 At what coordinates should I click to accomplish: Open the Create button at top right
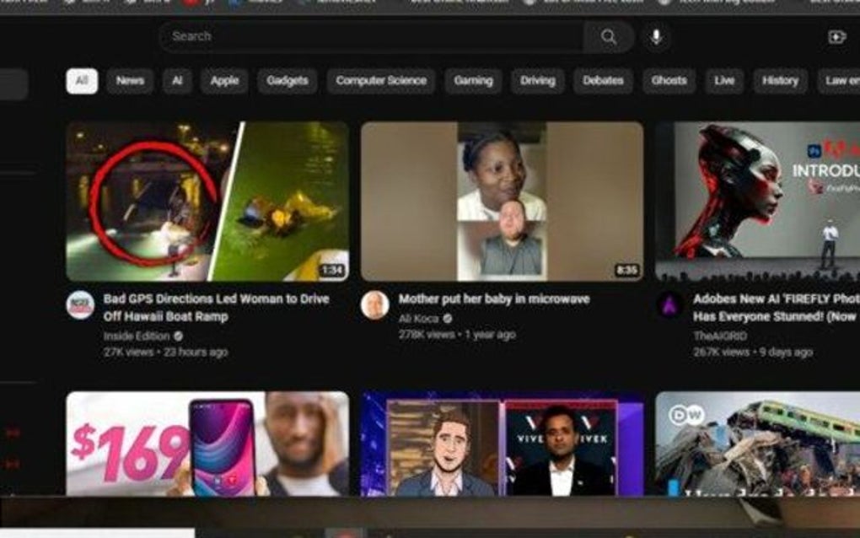[x=836, y=37]
